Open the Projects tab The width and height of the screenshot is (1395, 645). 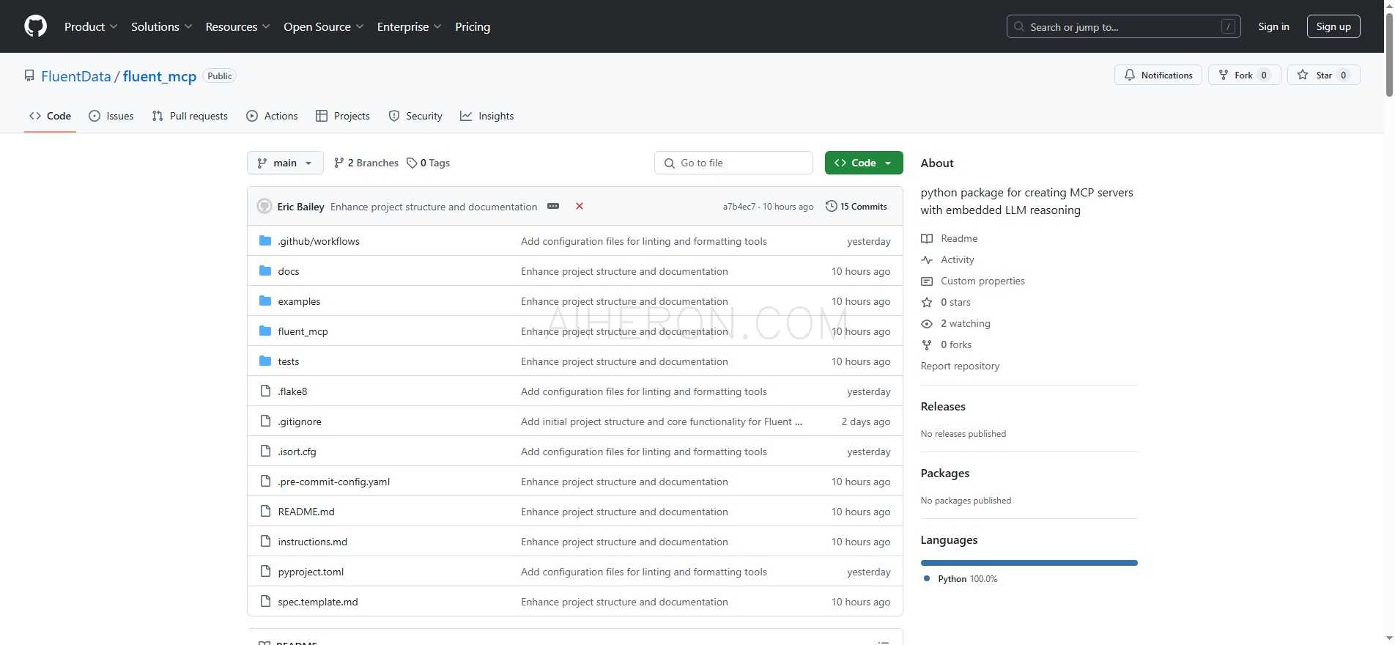click(343, 116)
